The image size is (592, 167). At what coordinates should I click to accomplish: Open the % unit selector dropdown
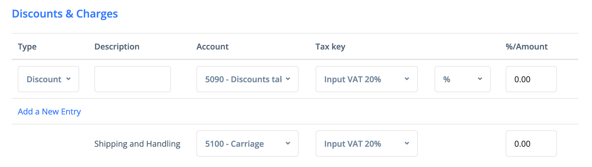coord(462,79)
